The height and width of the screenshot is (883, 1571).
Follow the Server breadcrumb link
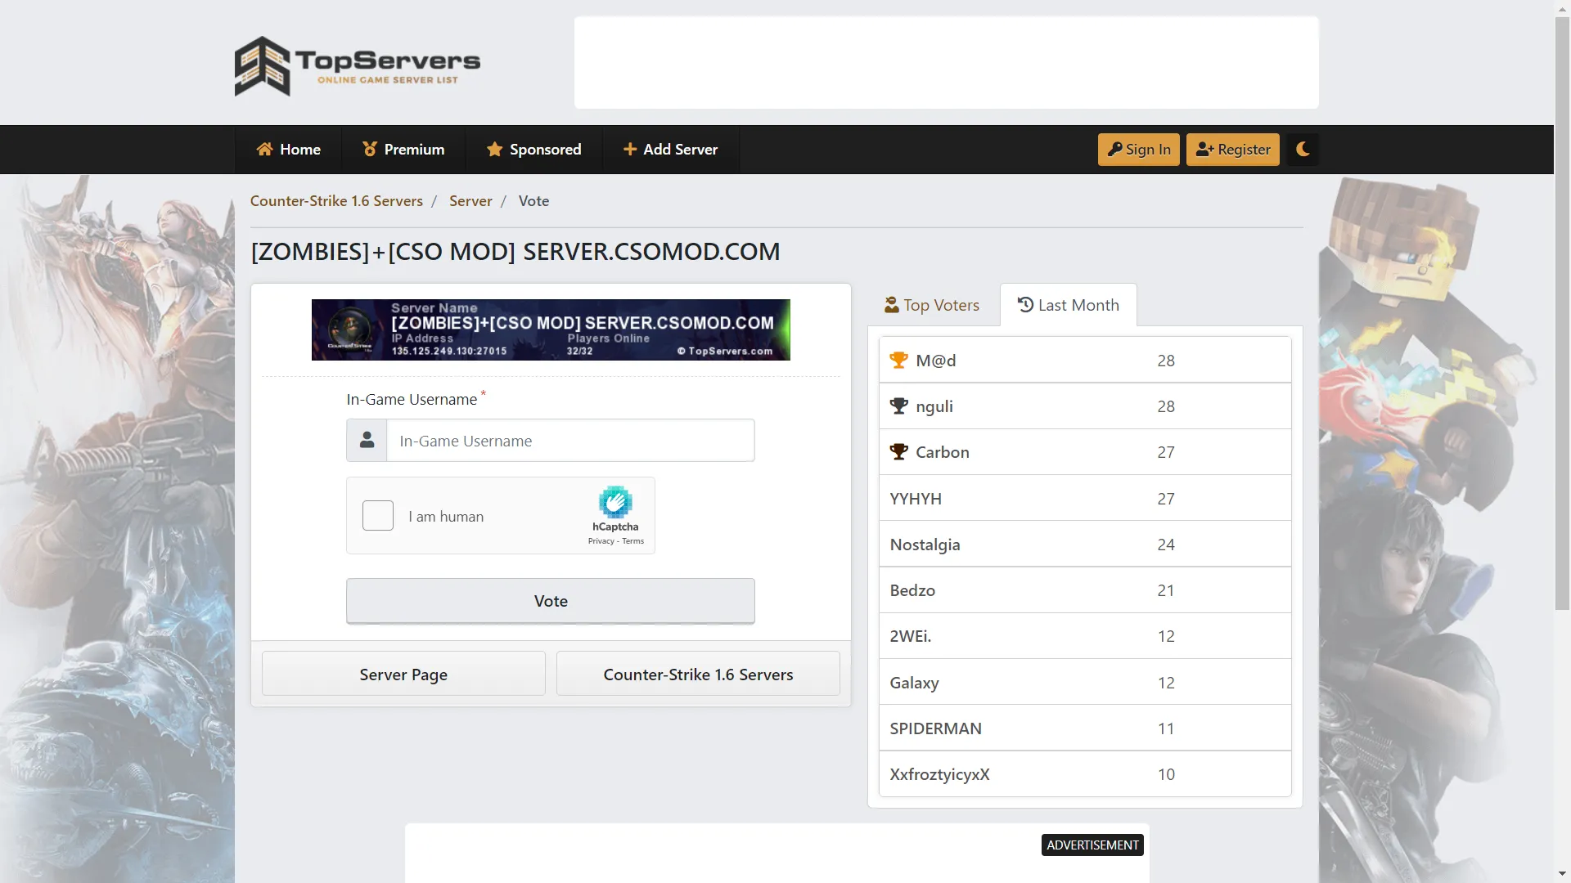click(470, 201)
